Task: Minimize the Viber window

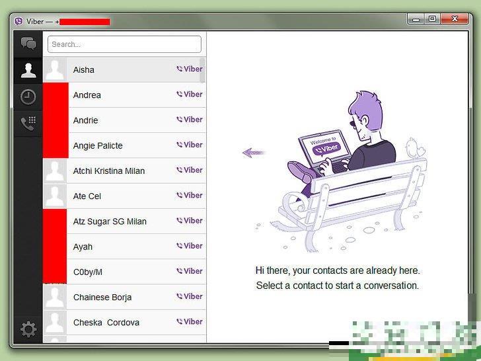Action: point(416,19)
